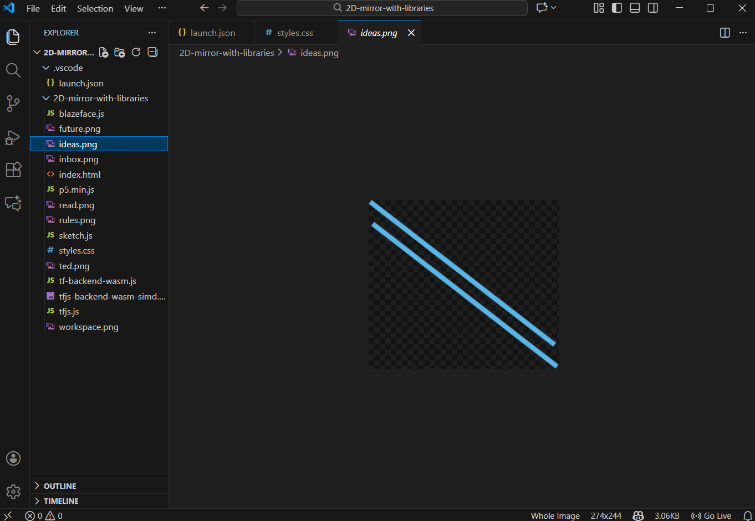
Task: Select the Source Control icon
Action: pyautogui.click(x=13, y=104)
